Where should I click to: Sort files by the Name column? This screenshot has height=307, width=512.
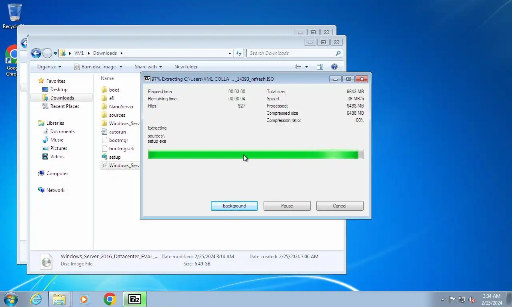pyautogui.click(x=107, y=78)
